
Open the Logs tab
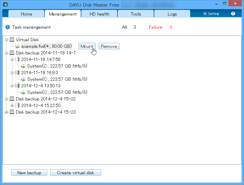[172, 14]
